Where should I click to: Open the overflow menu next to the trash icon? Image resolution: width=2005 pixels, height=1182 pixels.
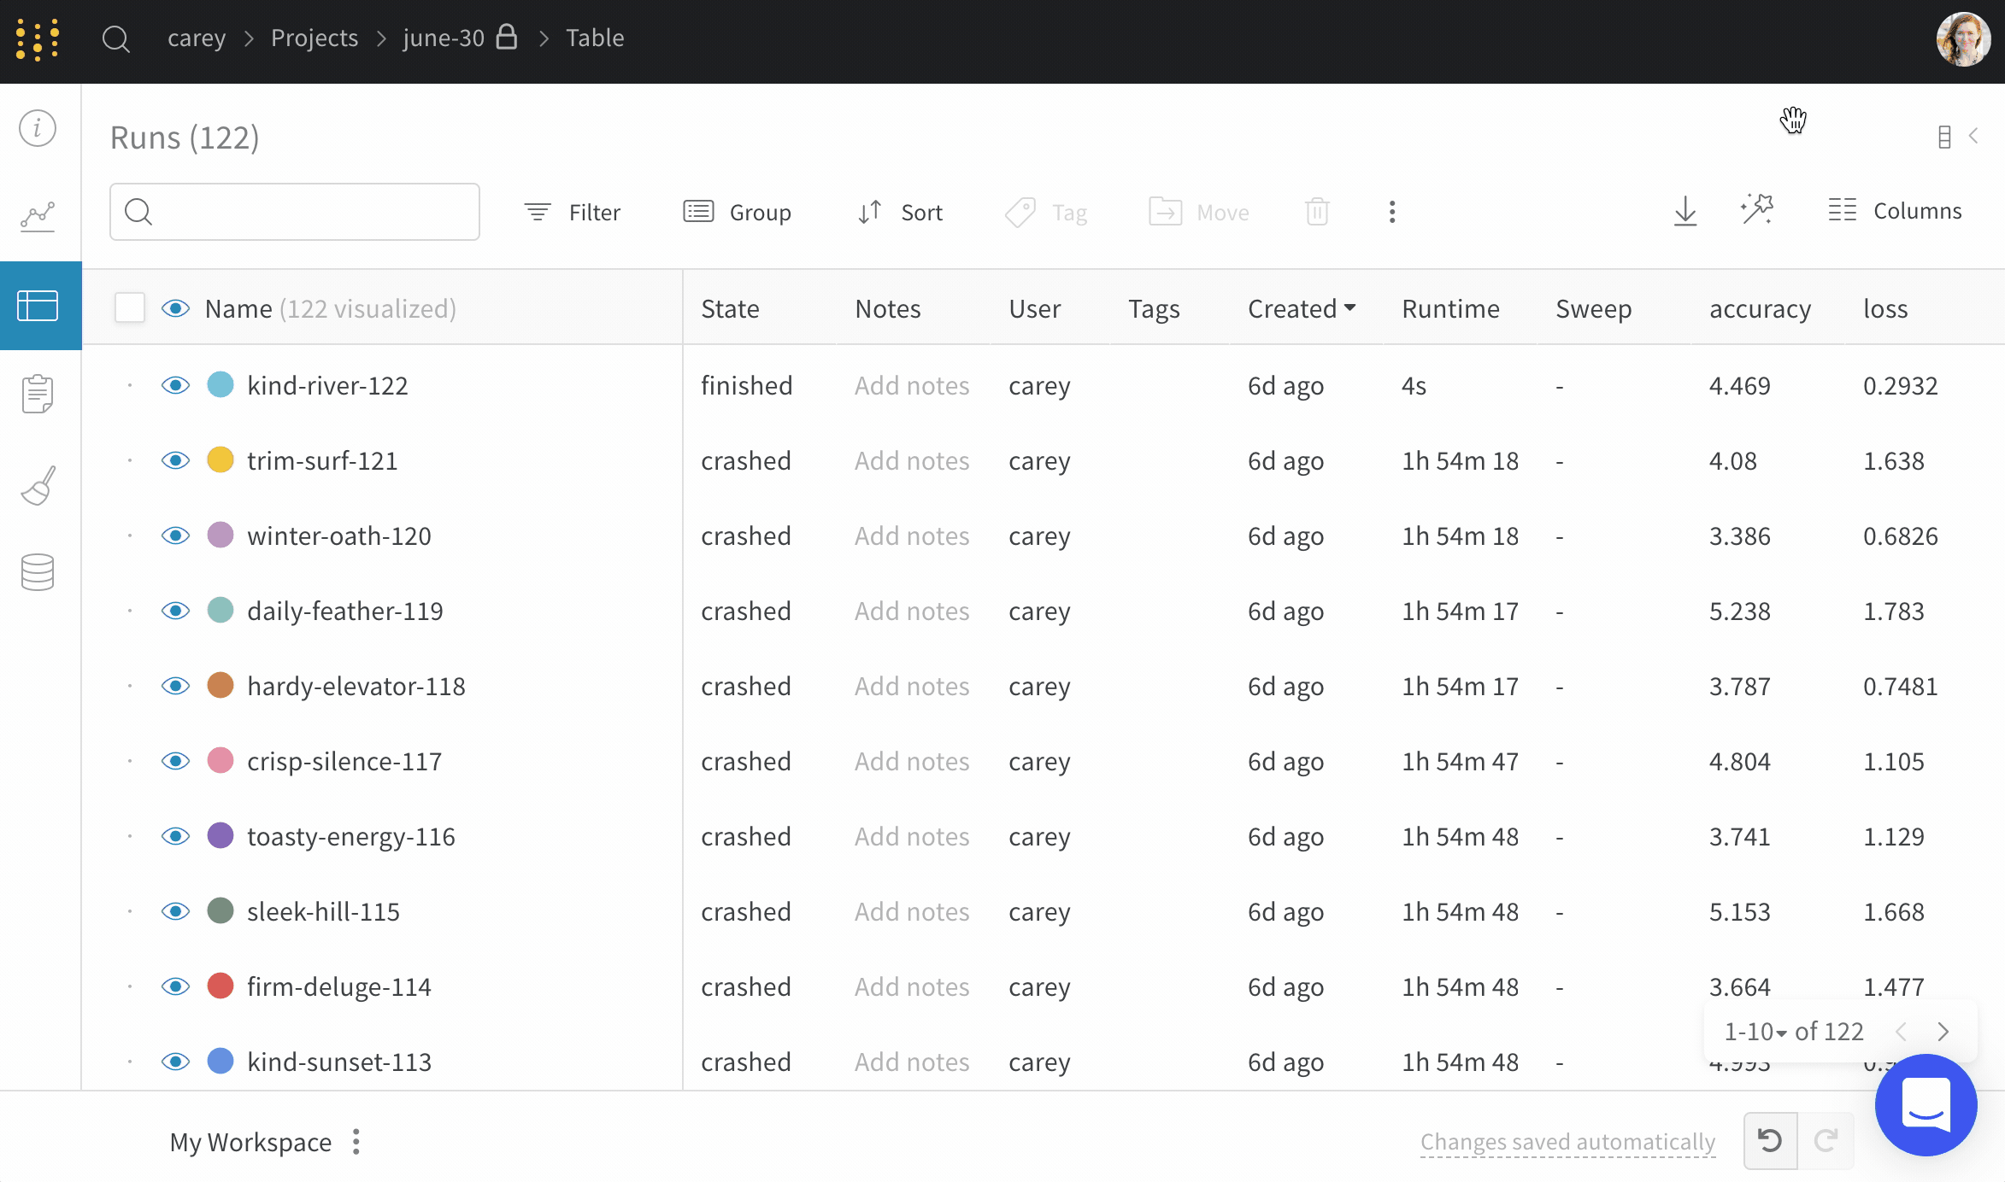click(x=1392, y=211)
